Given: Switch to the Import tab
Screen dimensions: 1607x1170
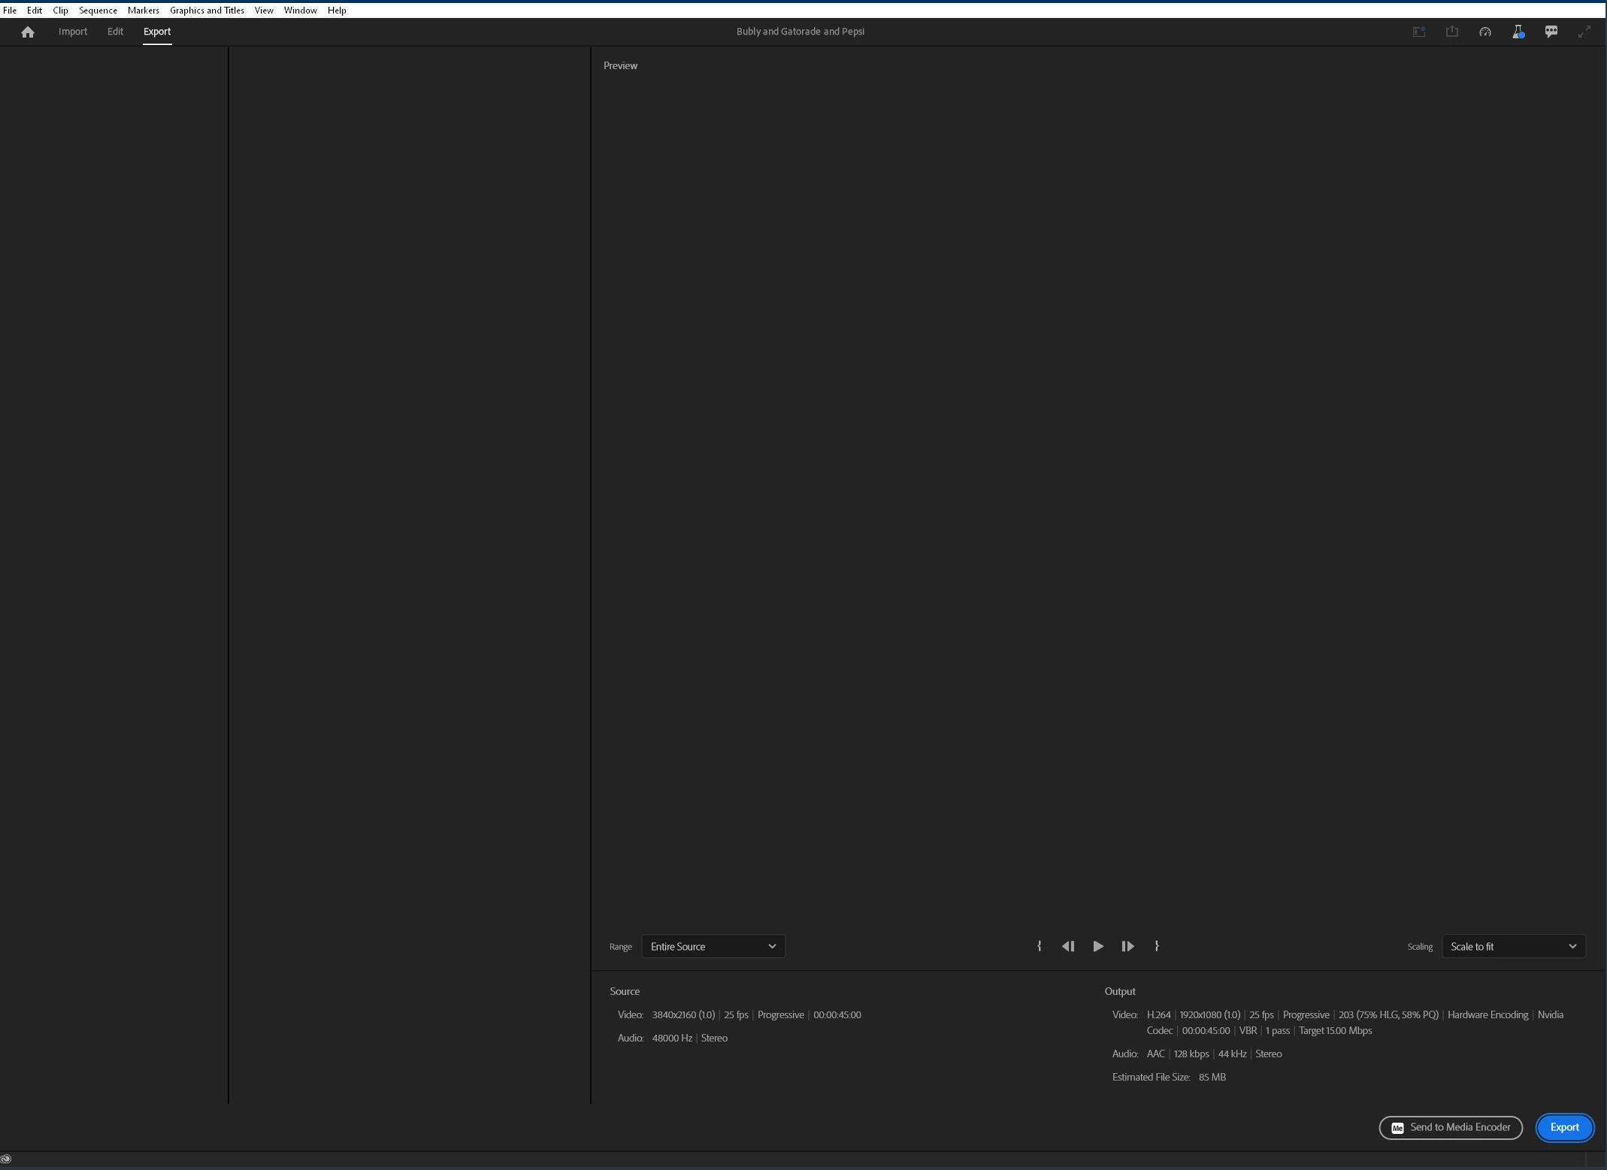Looking at the screenshot, I should pyautogui.click(x=73, y=32).
